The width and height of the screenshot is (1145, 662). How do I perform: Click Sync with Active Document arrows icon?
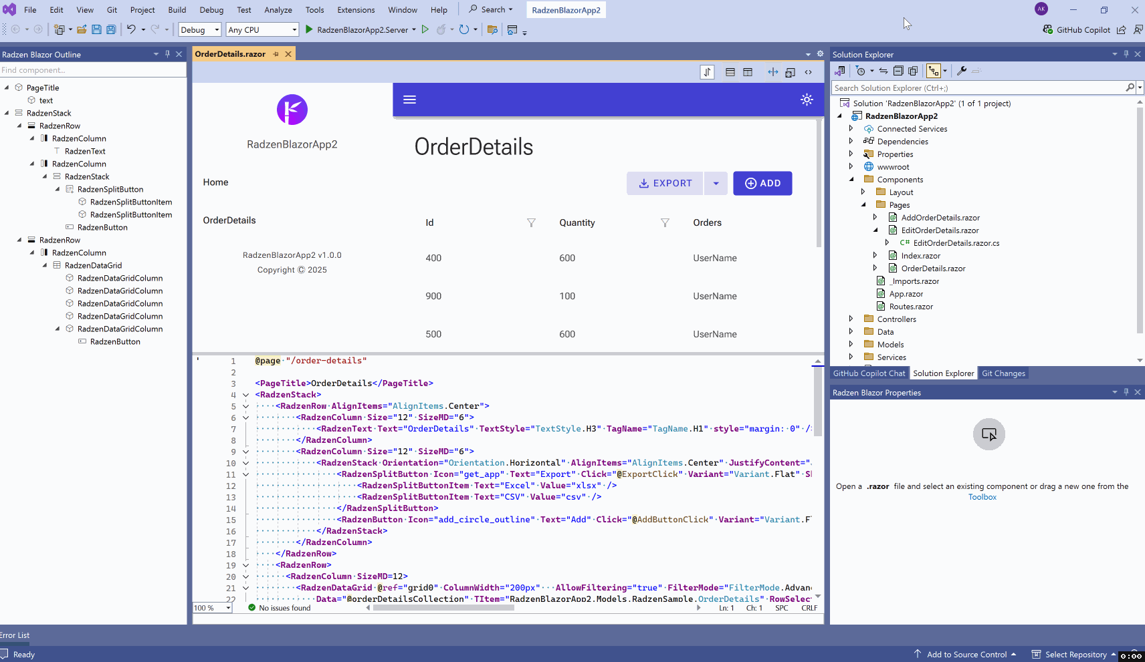point(883,71)
